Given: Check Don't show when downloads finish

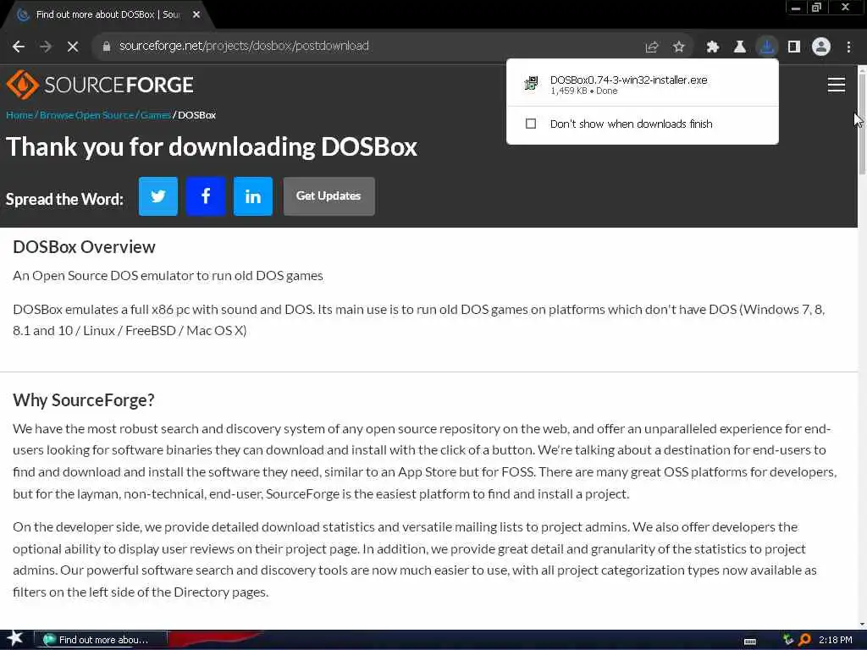Looking at the screenshot, I should (531, 124).
